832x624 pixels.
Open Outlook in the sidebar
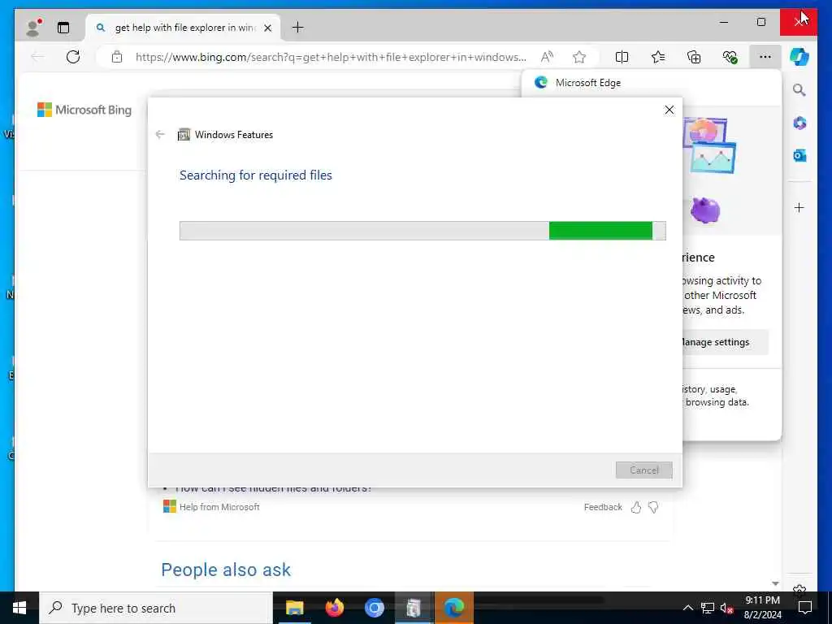coord(799,155)
